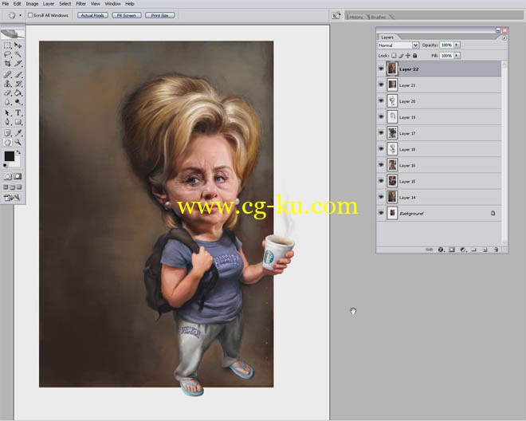
Task: Toggle Quick Mask mode button
Action: (18, 176)
